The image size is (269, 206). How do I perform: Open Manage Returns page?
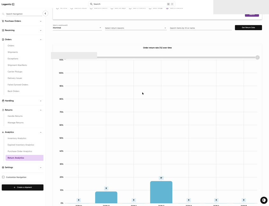point(16,123)
